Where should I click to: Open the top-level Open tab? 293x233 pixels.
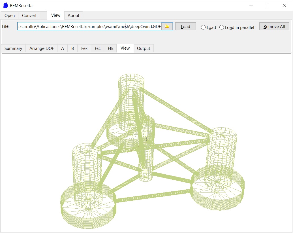coord(10,16)
